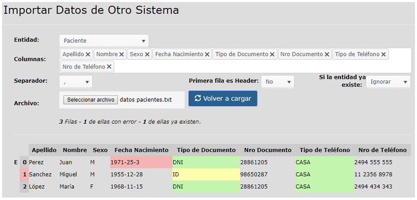Click the red Fecha Nacimiento cell 1971-25-3
The image size is (417, 200).
(141, 162)
